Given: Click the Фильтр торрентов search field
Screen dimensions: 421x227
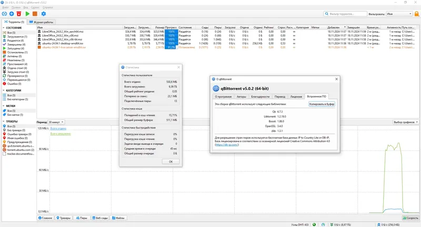Looking at the screenshot, I should pos(345,14).
